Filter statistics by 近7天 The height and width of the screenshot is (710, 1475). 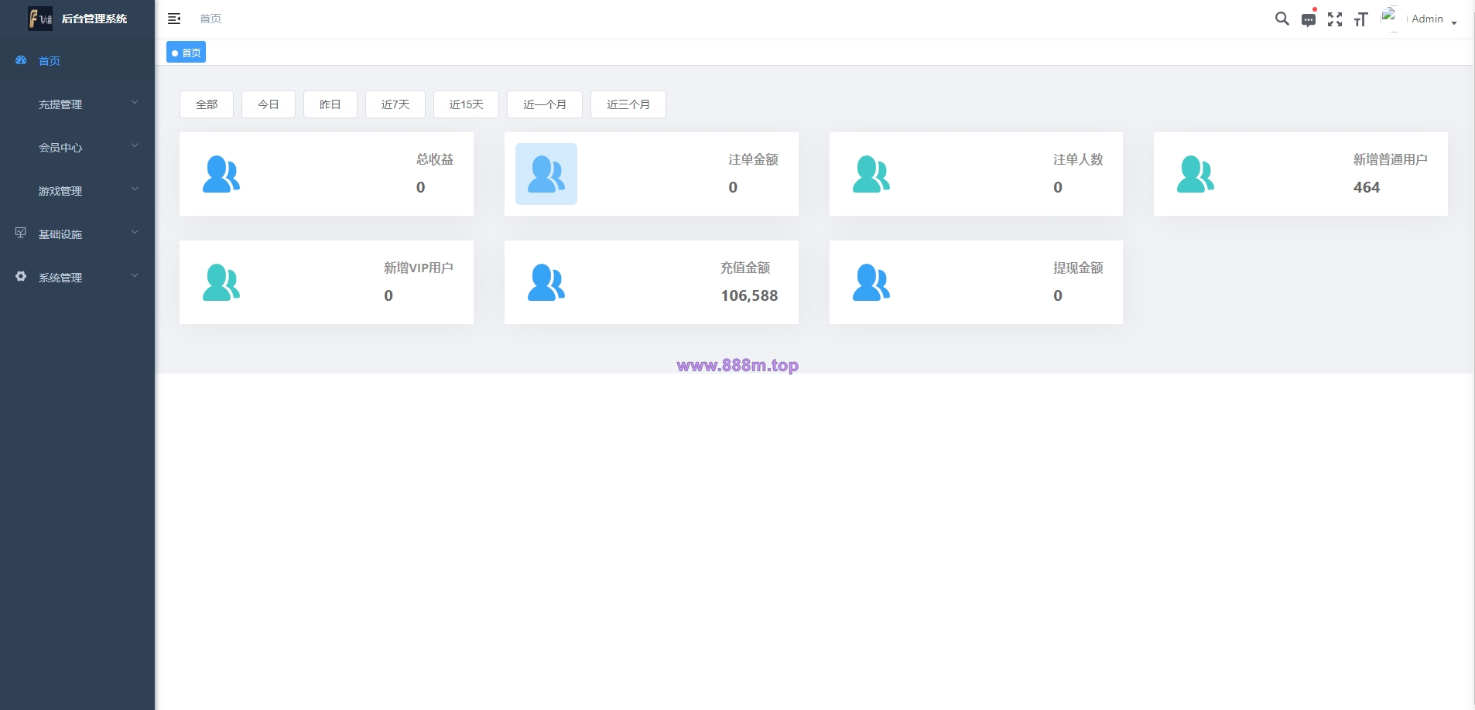pyautogui.click(x=395, y=104)
